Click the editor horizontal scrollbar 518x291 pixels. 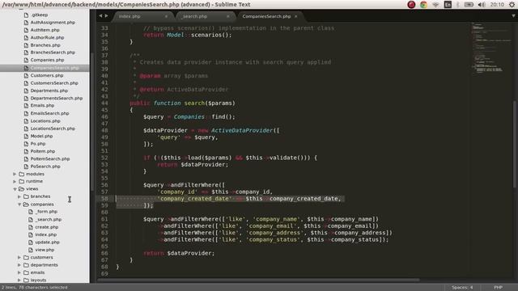[258, 280]
